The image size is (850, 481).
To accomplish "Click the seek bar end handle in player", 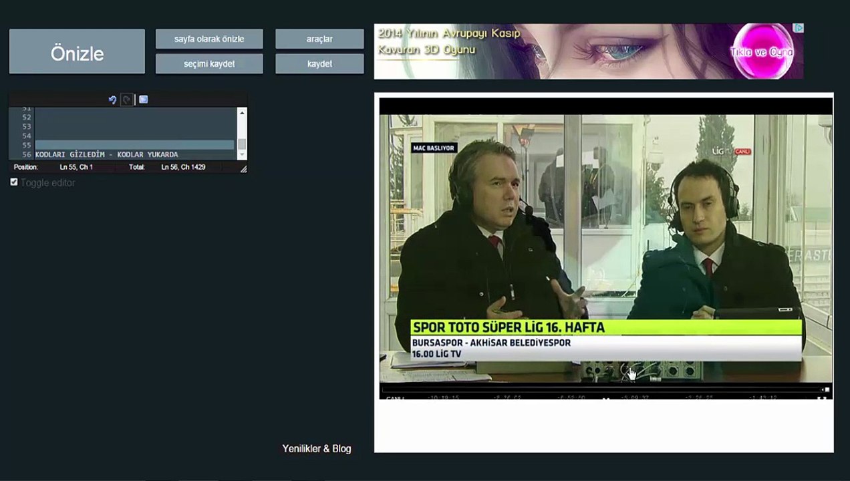I will pyautogui.click(x=827, y=389).
